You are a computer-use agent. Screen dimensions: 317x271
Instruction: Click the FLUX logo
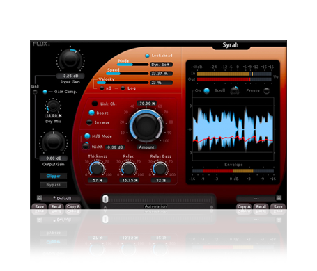tap(41, 44)
